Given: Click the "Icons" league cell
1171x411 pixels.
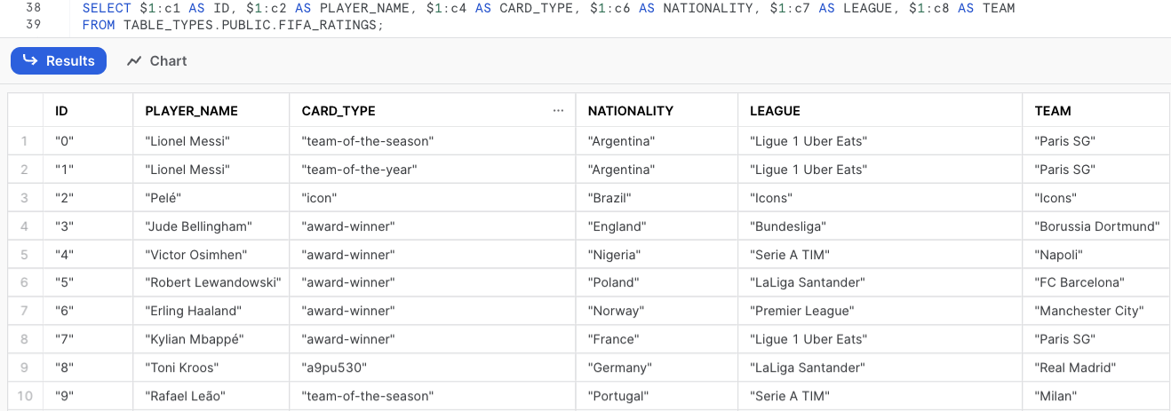Looking at the screenshot, I should (880, 197).
